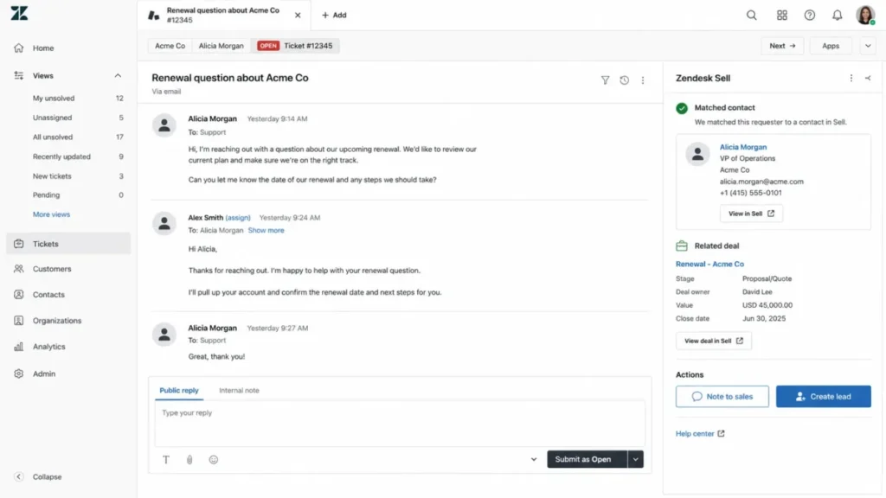The image size is (886, 498).
Task: Show ticket events history clock icon
Action: point(625,80)
